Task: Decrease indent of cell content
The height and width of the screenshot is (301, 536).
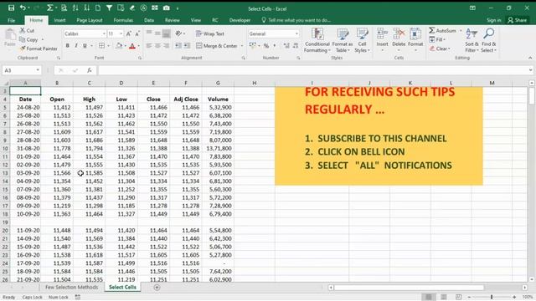Action: coord(178,46)
